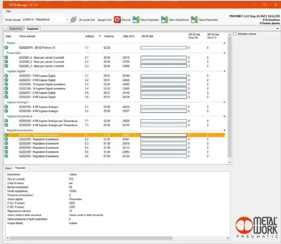Select row 02282B3_3 Base per valvole 3 controlli

114,66
